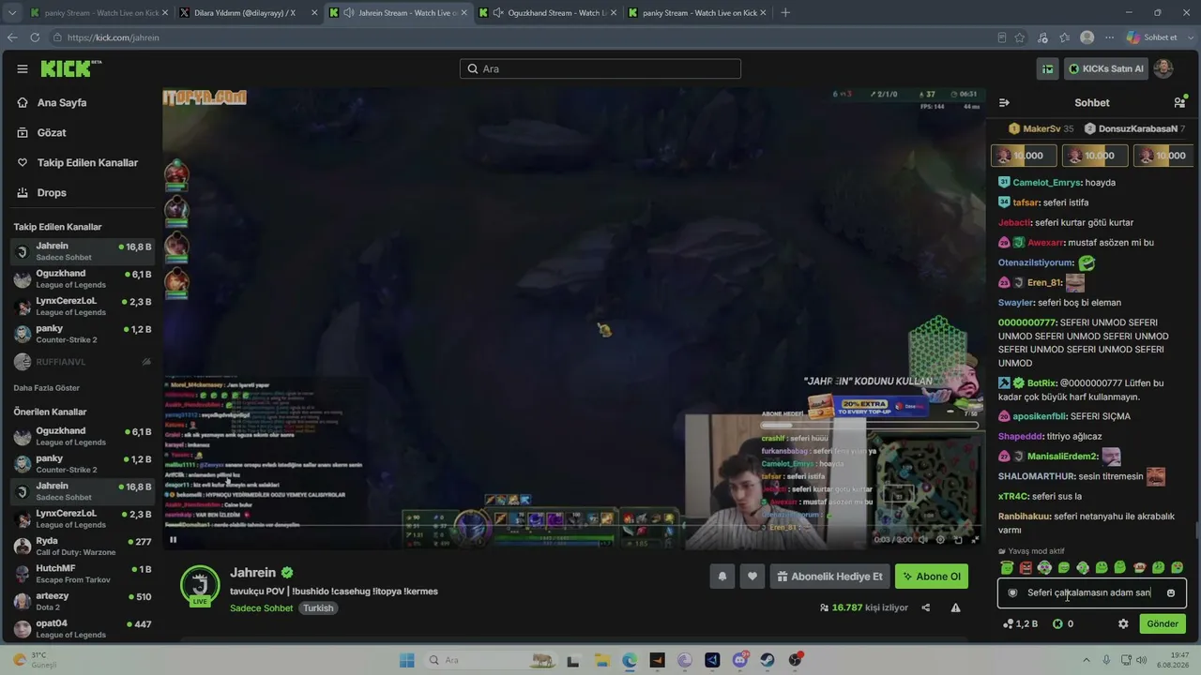Open Ryda channel in recommended list
The image size is (1201, 675).
point(83,547)
